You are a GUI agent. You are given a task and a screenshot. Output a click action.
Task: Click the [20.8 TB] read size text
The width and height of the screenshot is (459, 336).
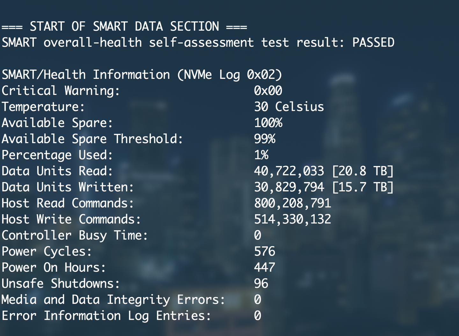[363, 171]
